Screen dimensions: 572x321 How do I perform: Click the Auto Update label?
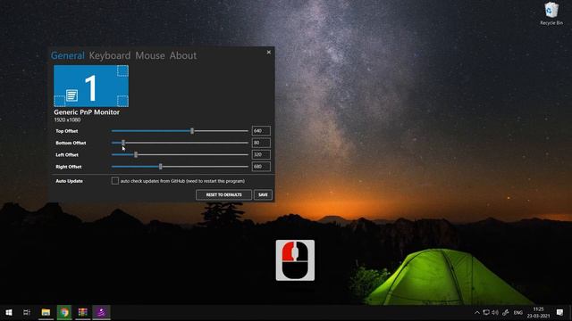click(70, 181)
